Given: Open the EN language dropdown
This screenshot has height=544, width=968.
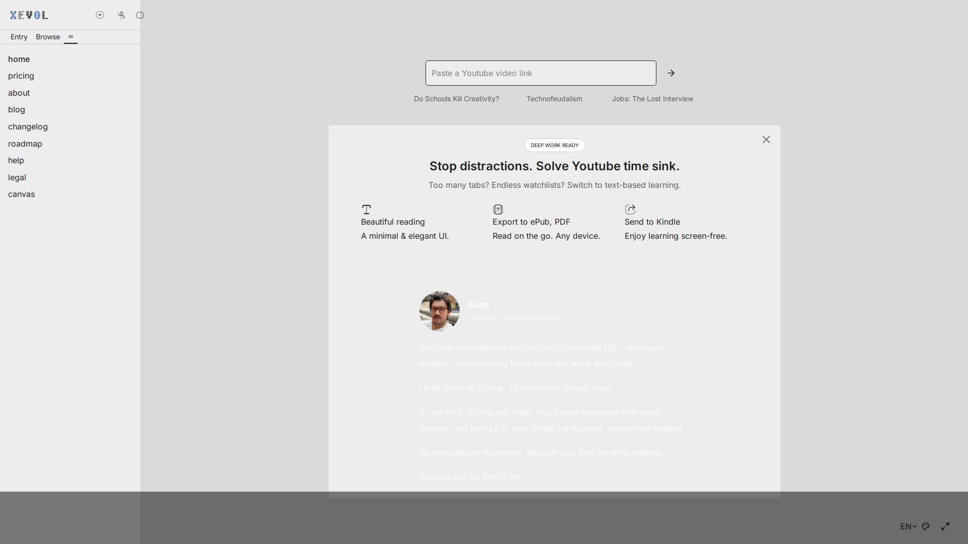Looking at the screenshot, I should click(x=908, y=526).
